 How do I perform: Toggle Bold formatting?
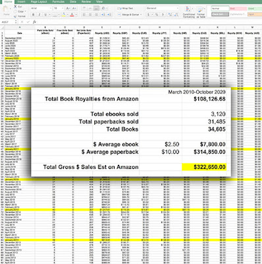tap(34, 15)
